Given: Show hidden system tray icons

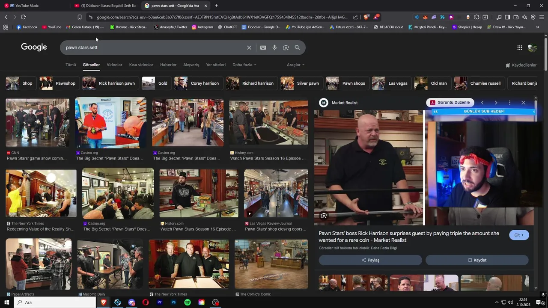Looking at the screenshot, I should click(x=497, y=302).
